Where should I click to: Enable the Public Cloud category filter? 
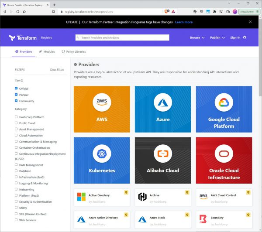[x=16, y=123]
